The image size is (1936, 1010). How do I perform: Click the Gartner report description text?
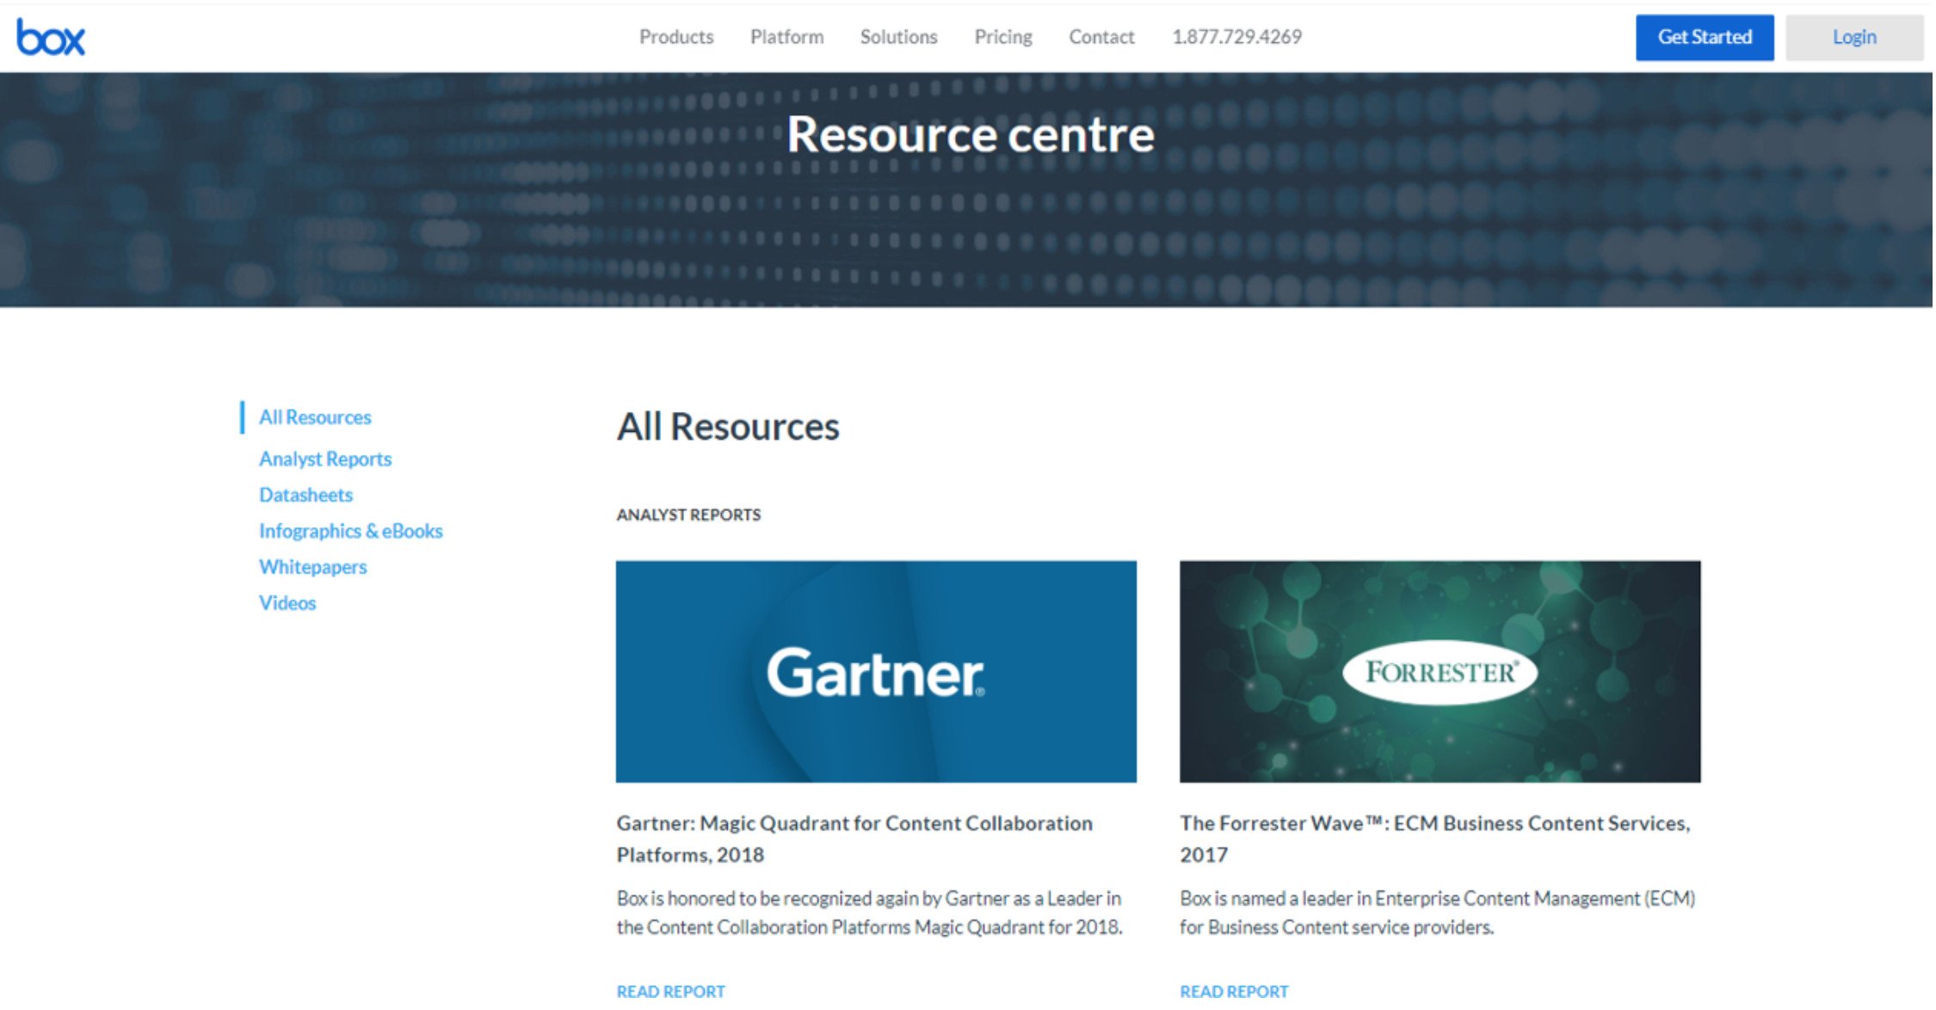click(869, 913)
